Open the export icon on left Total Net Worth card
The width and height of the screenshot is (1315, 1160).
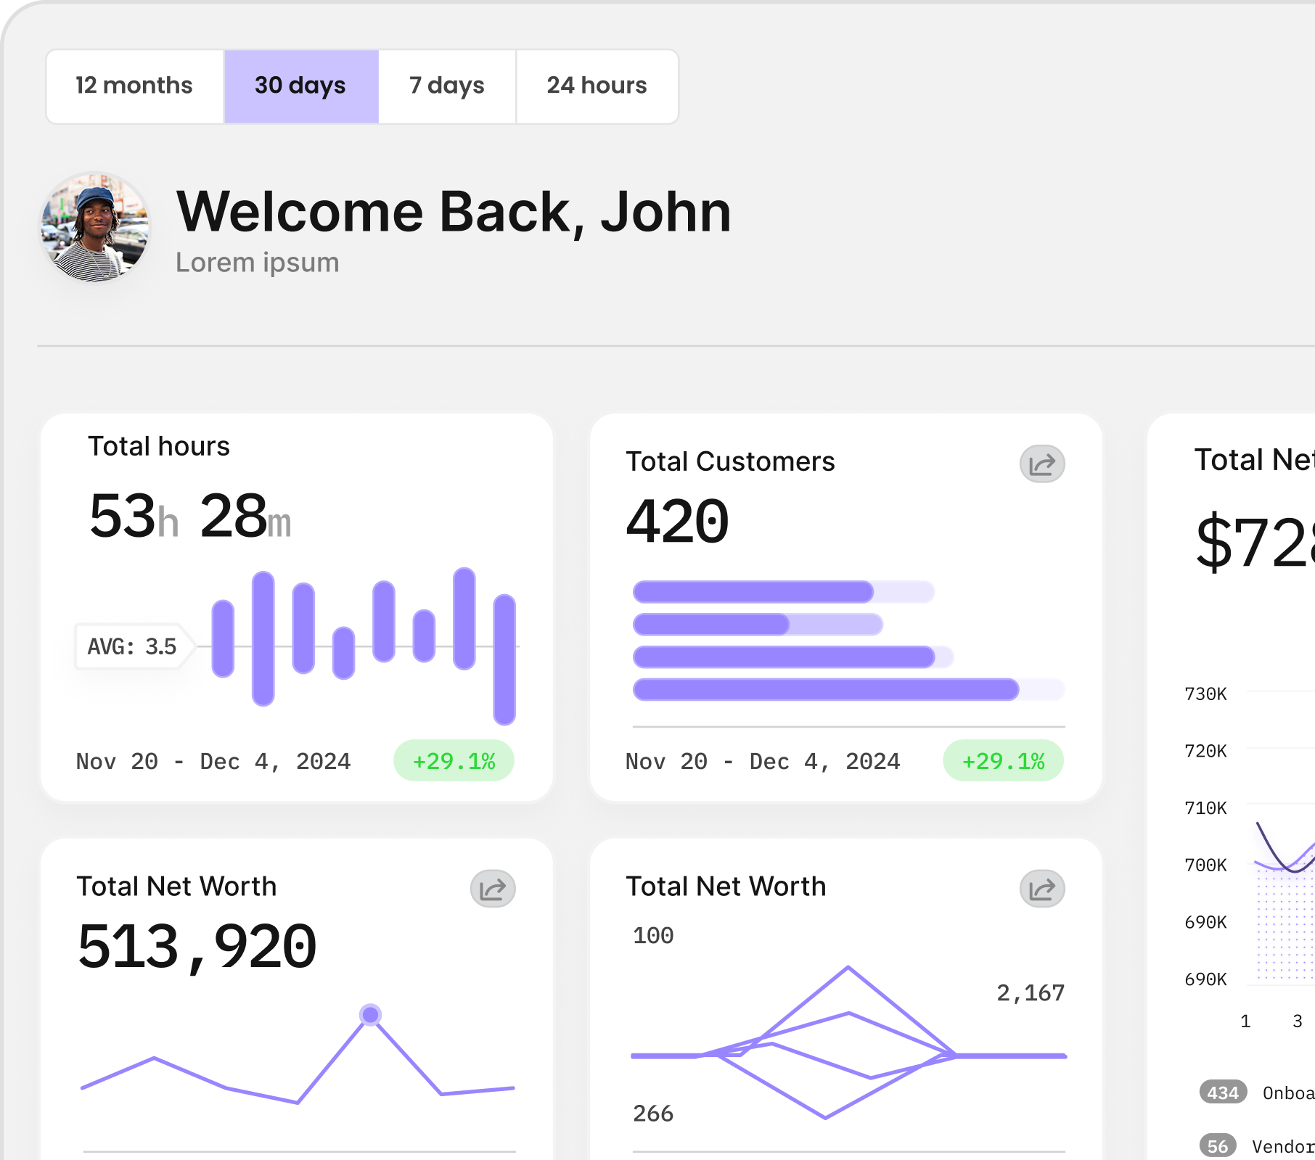tap(492, 888)
